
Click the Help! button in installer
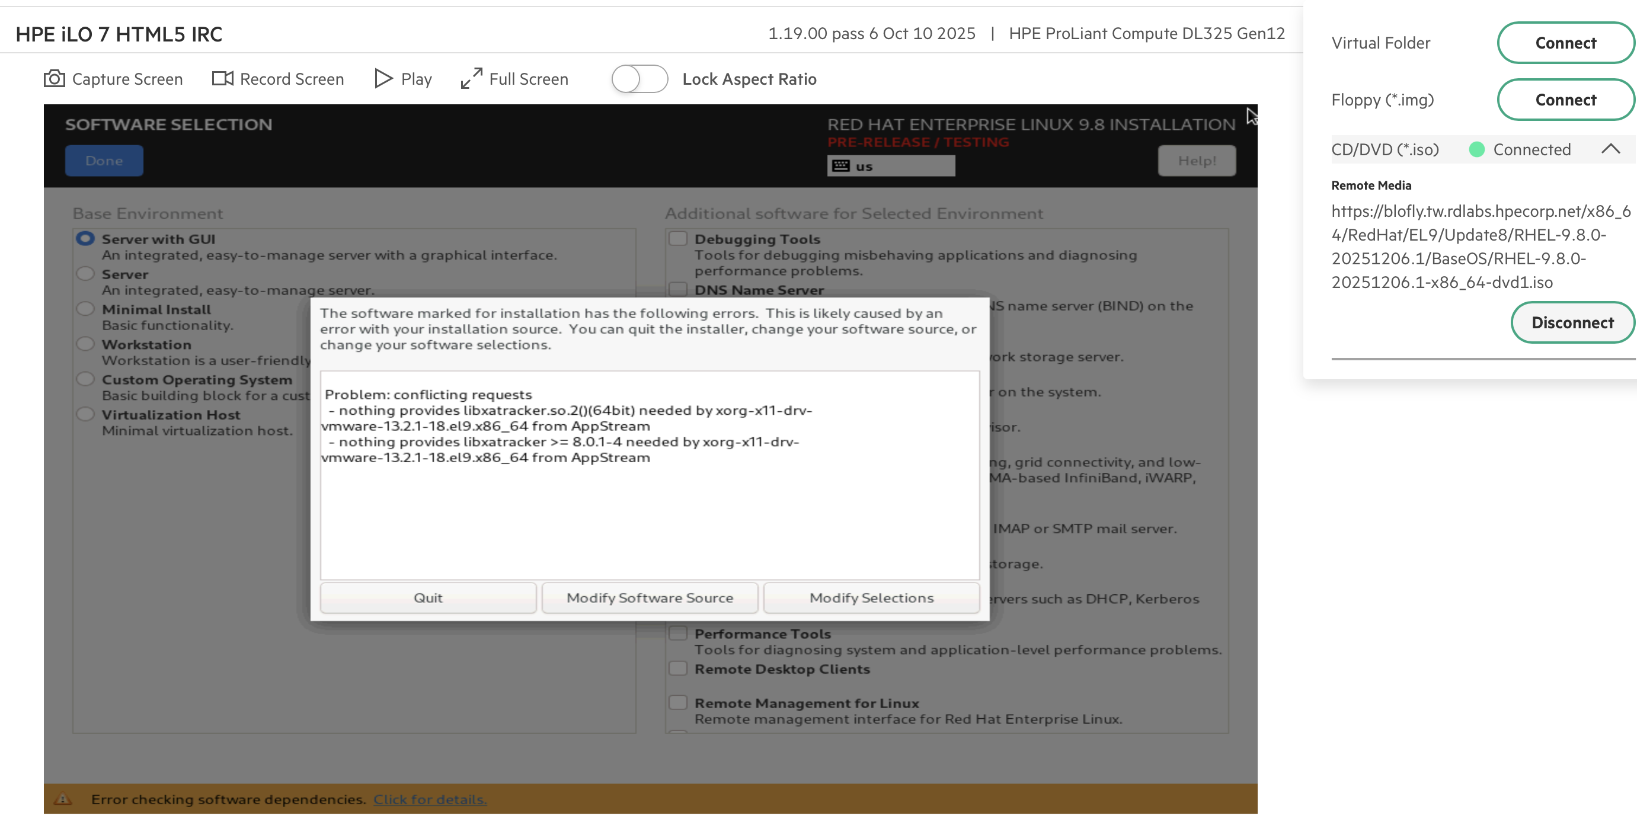coord(1197,161)
